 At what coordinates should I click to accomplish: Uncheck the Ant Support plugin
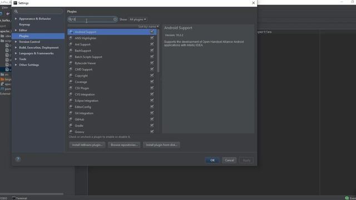click(x=152, y=44)
